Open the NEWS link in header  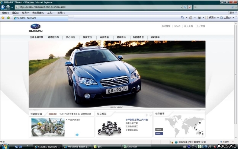coord(177,26)
